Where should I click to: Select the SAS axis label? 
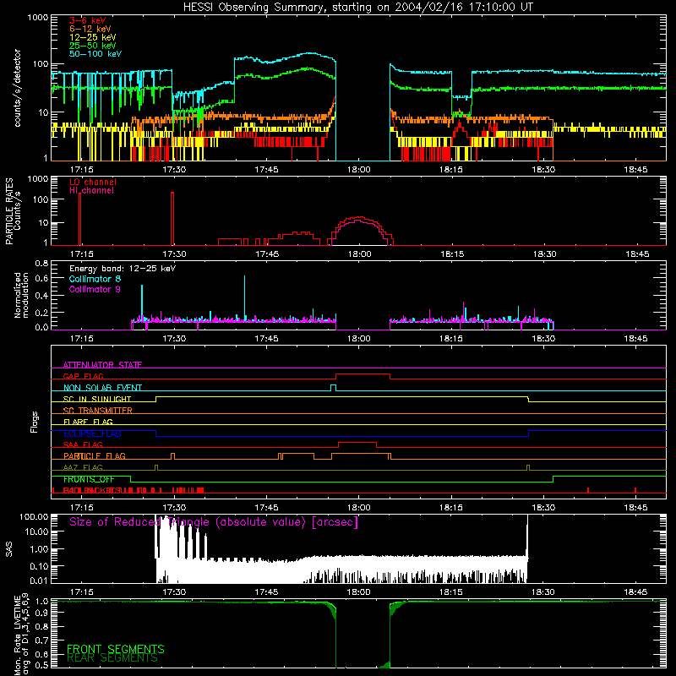coord(9,549)
